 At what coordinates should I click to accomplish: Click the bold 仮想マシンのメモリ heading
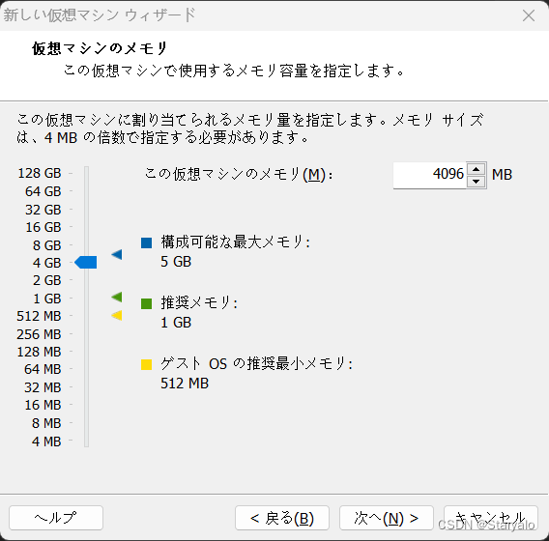[x=101, y=48]
